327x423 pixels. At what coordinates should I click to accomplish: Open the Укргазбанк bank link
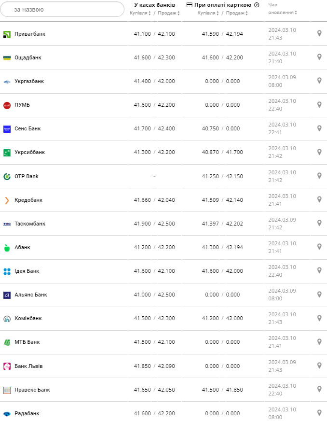29,81
